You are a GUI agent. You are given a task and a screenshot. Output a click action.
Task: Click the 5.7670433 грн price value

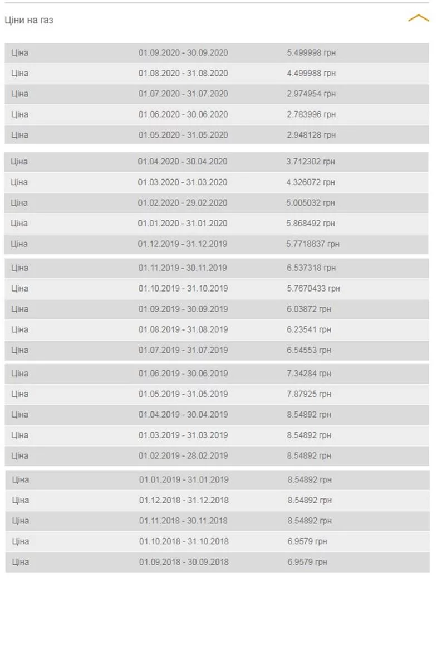[x=313, y=289]
